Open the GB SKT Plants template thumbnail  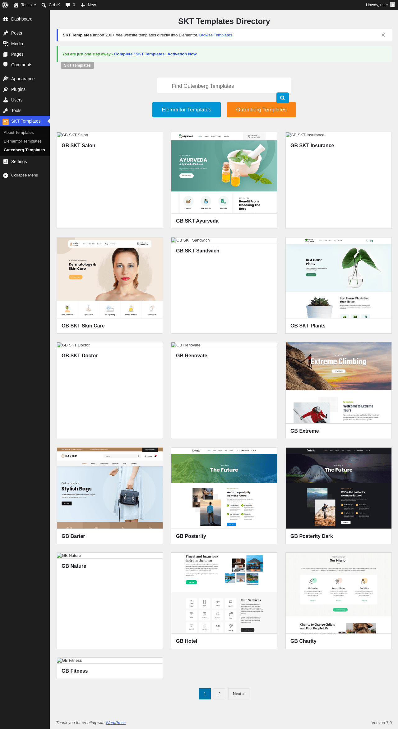tap(339, 278)
